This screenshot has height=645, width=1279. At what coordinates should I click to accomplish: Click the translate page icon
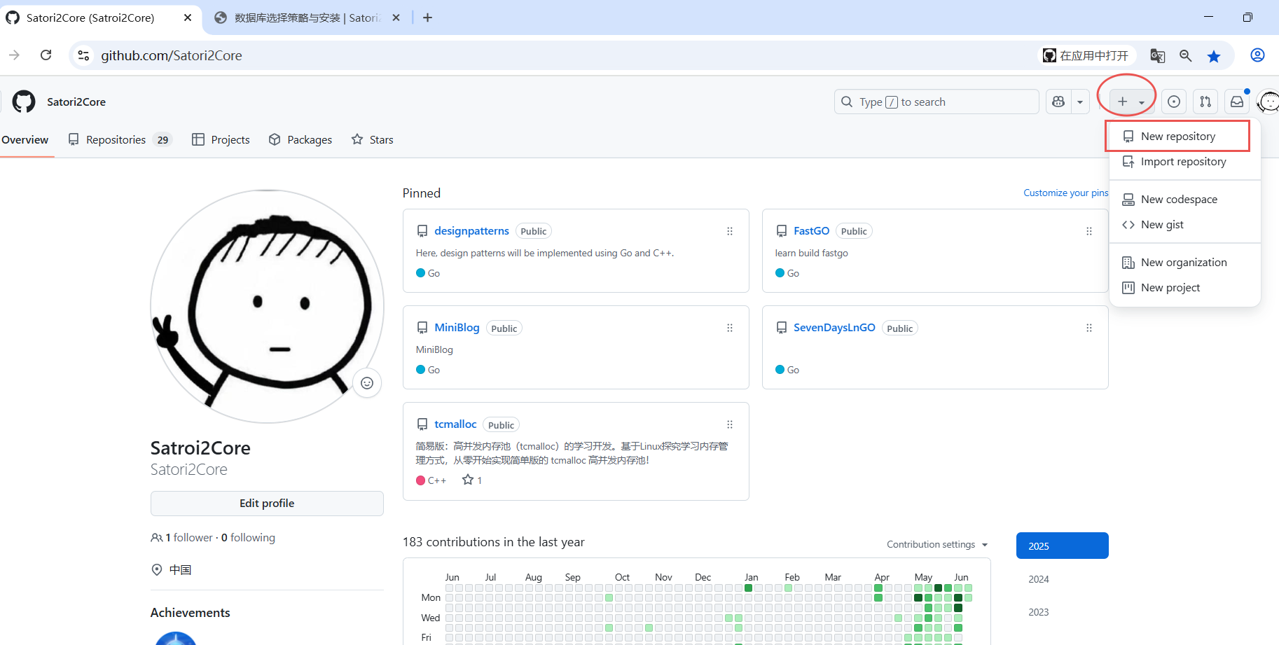(x=1157, y=55)
